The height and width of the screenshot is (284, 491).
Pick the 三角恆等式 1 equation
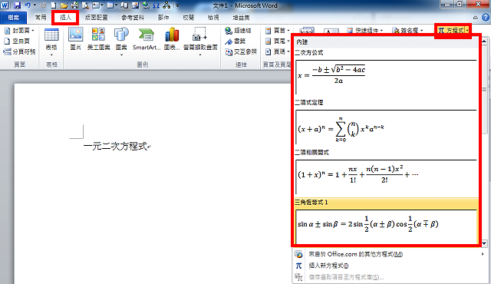pos(386,221)
